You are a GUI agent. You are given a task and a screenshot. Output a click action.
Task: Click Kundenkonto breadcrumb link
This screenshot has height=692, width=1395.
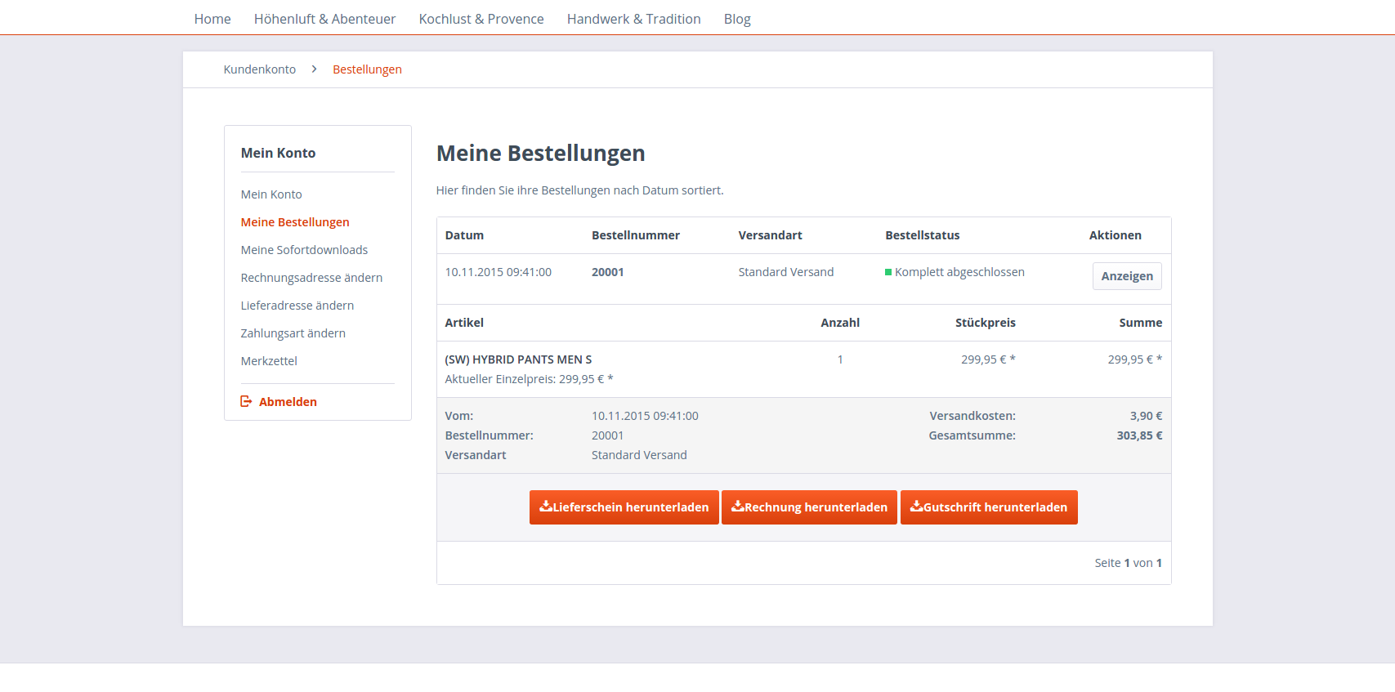point(260,69)
